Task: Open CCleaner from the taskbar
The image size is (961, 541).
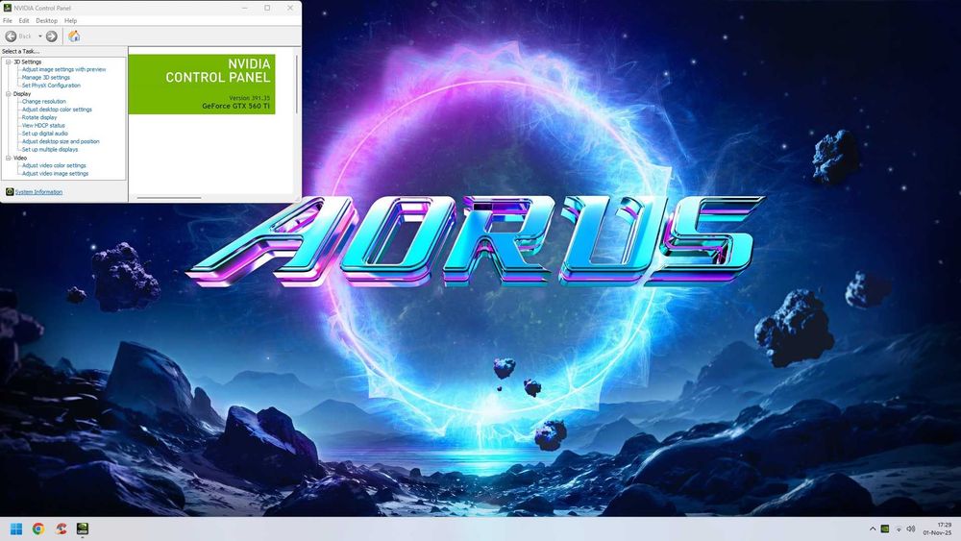Action: point(60,529)
